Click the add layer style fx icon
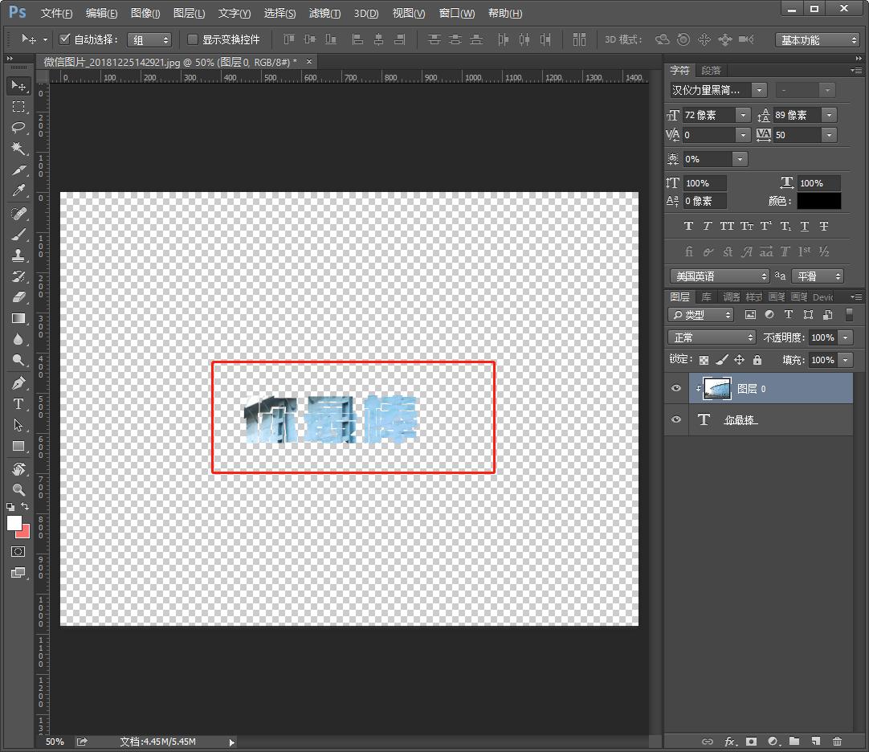The height and width of the screenshot is (752, 869). tap(730, 742)
